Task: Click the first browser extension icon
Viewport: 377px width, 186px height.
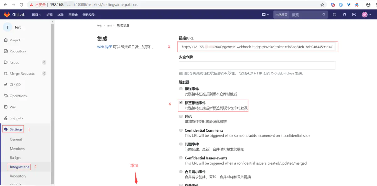Action: click(333, 5)
